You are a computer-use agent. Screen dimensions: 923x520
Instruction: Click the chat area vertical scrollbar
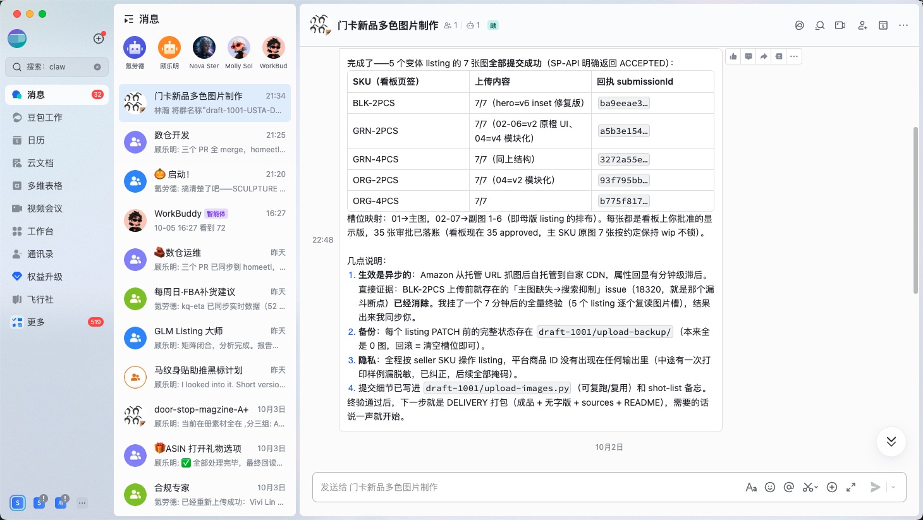click(916, 210)
